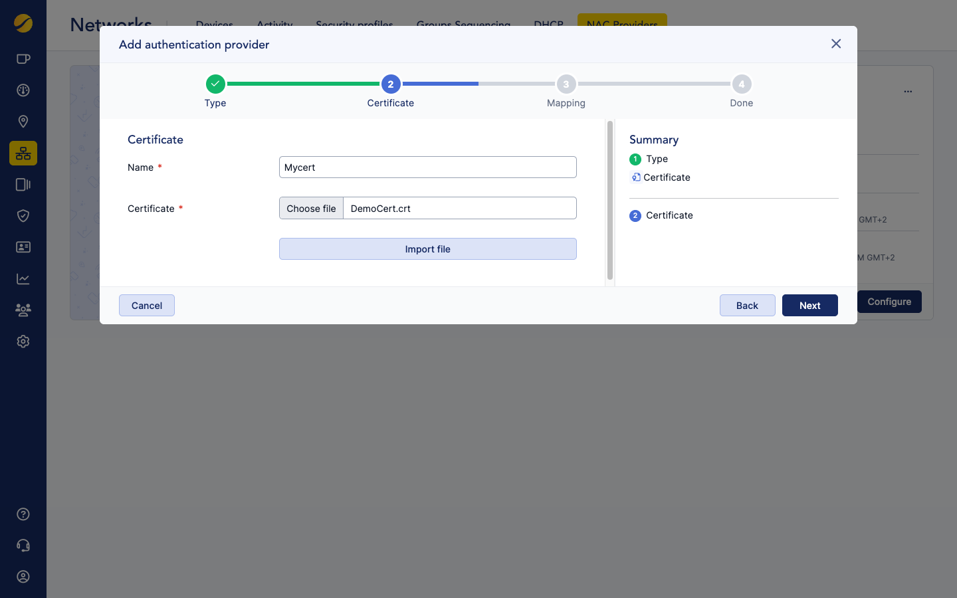Open the ID badge sidebar icon
The height and width of the screenshot is (598, 957).
tap(23, 247)
